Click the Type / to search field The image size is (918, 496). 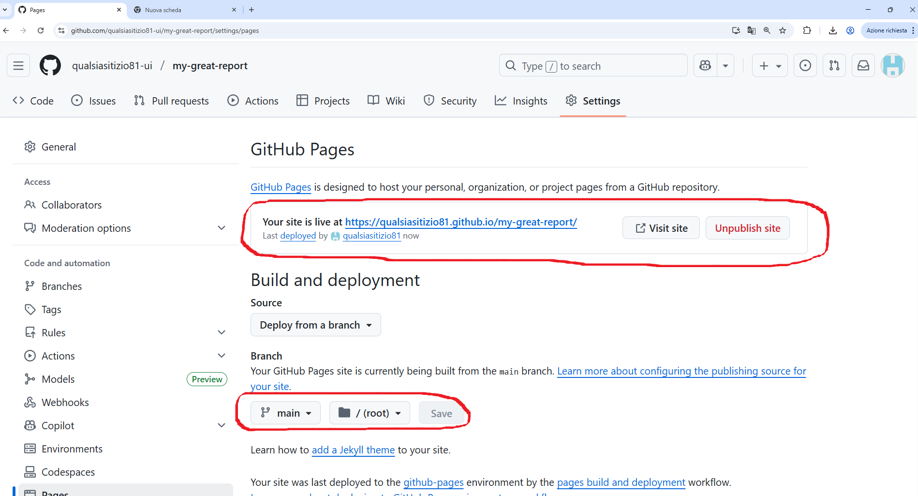(x=593, y=65)
